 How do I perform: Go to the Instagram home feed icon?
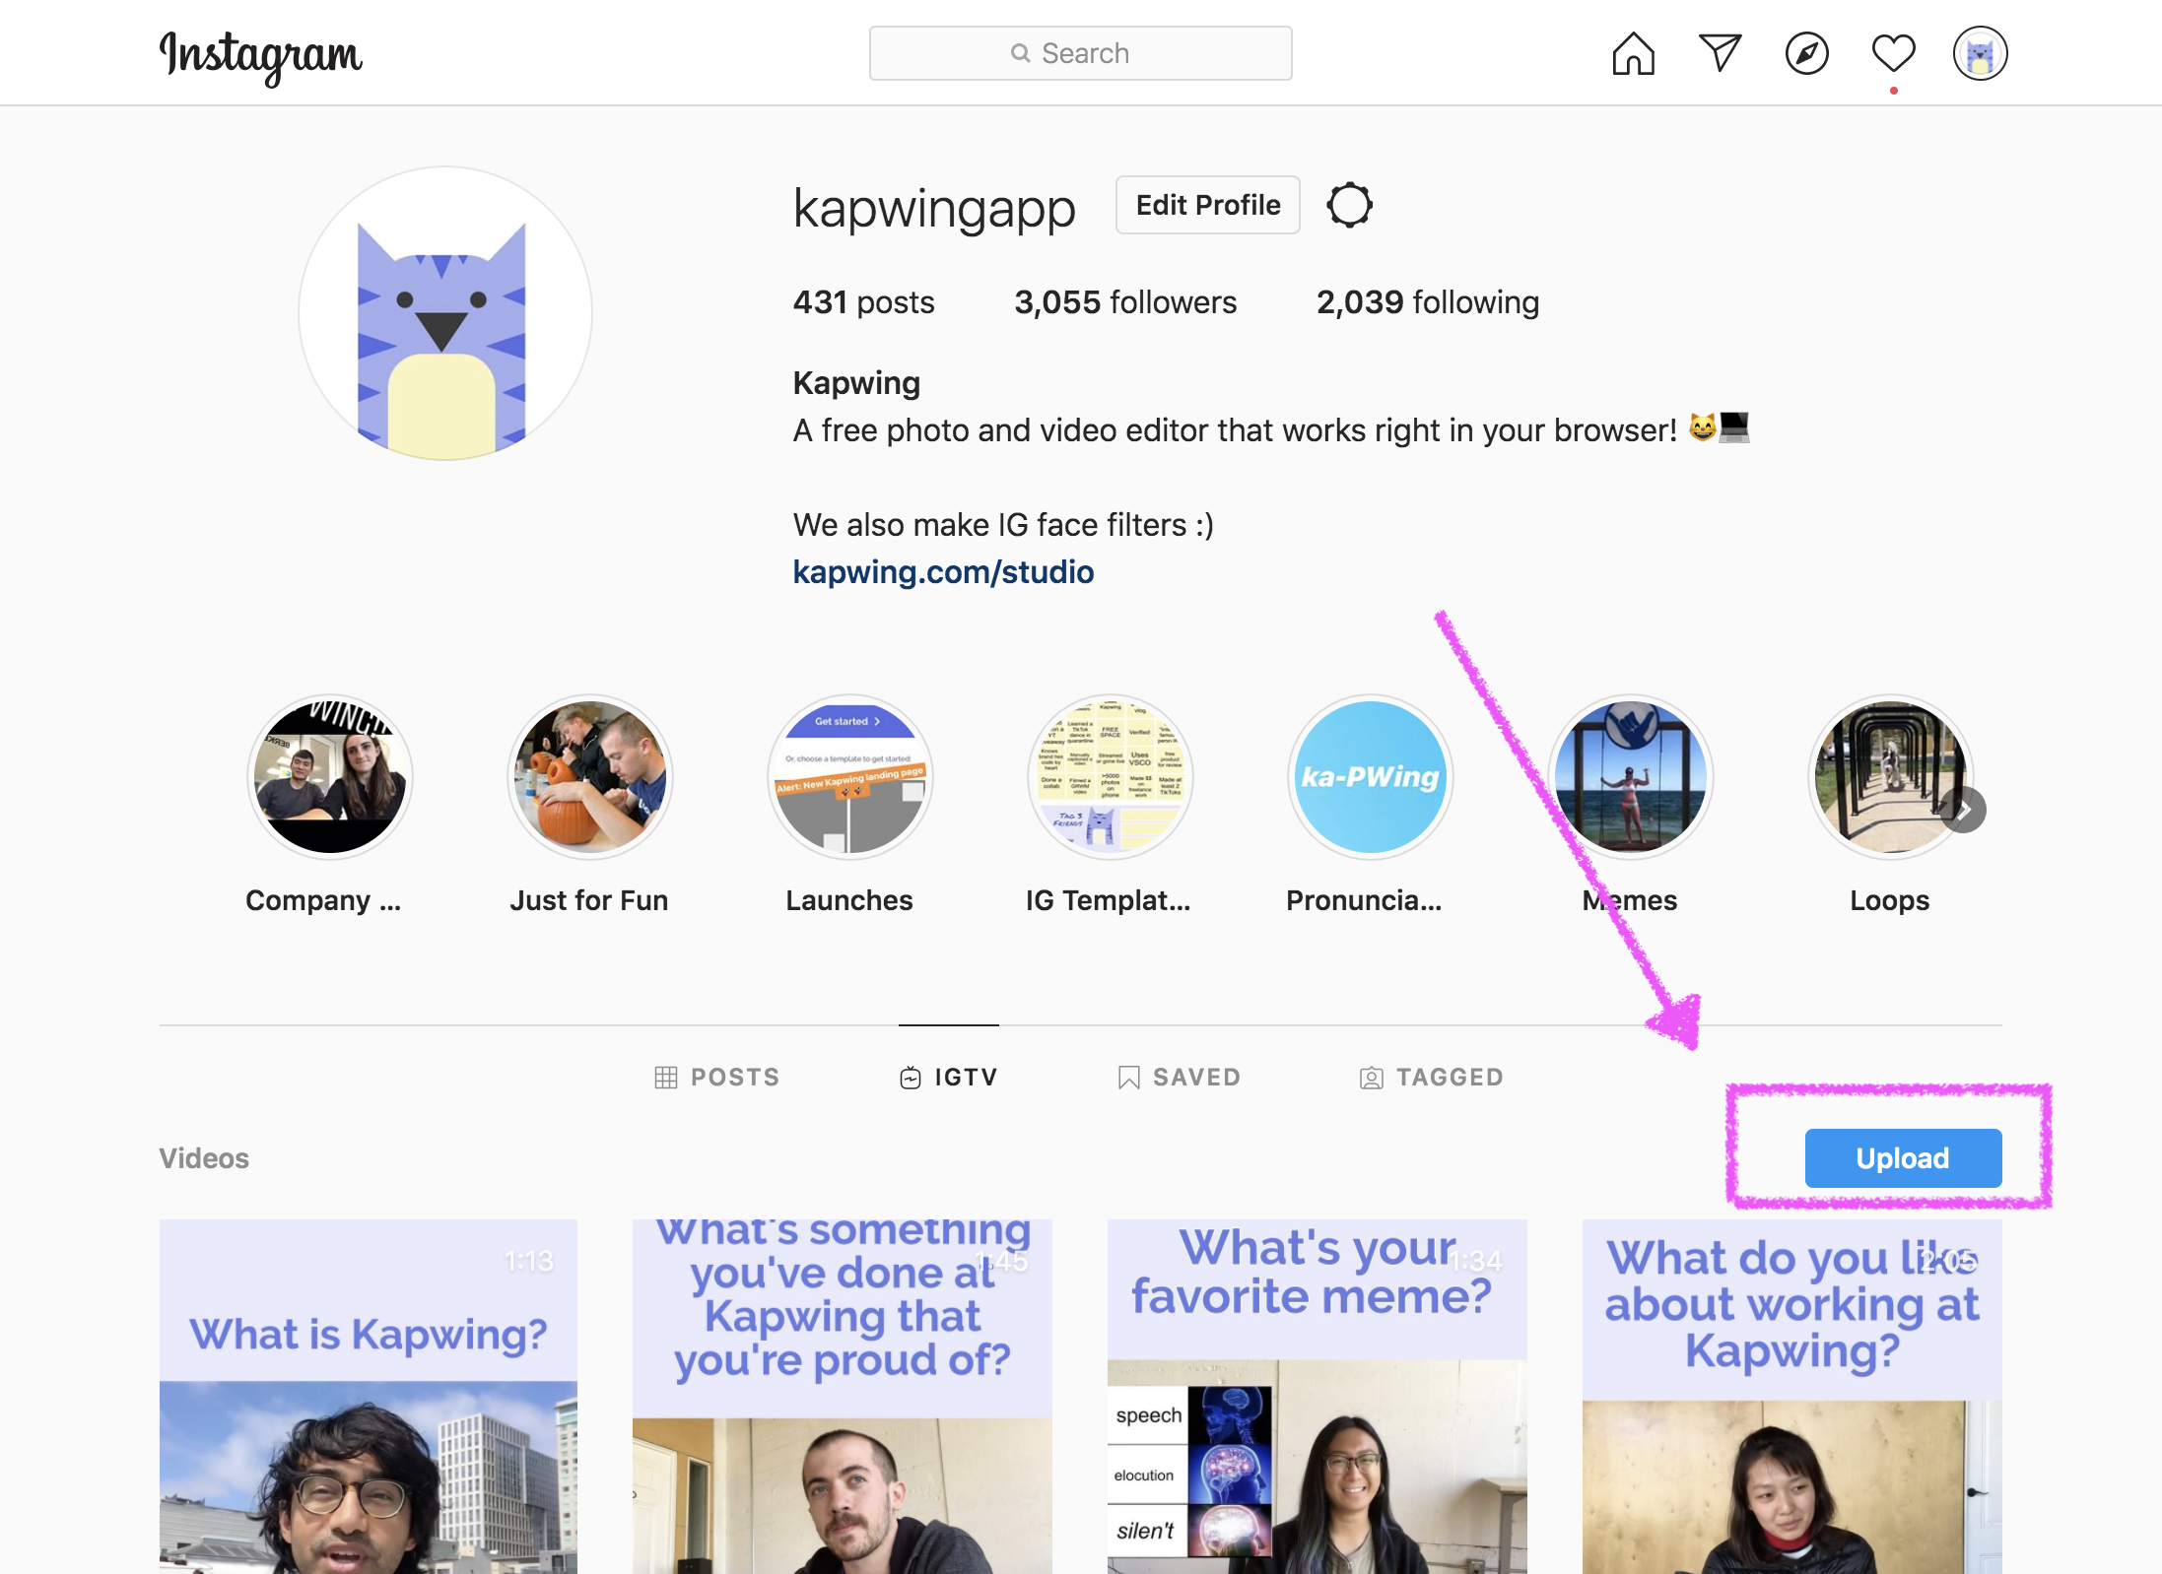[1633, 53]
